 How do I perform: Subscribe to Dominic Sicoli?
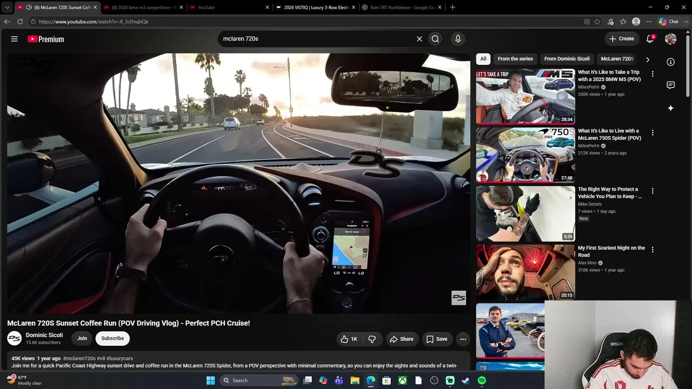tap(112, 339)
